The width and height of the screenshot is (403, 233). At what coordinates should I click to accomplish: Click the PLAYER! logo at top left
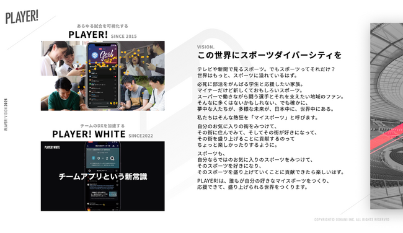(x=22, y=17)
